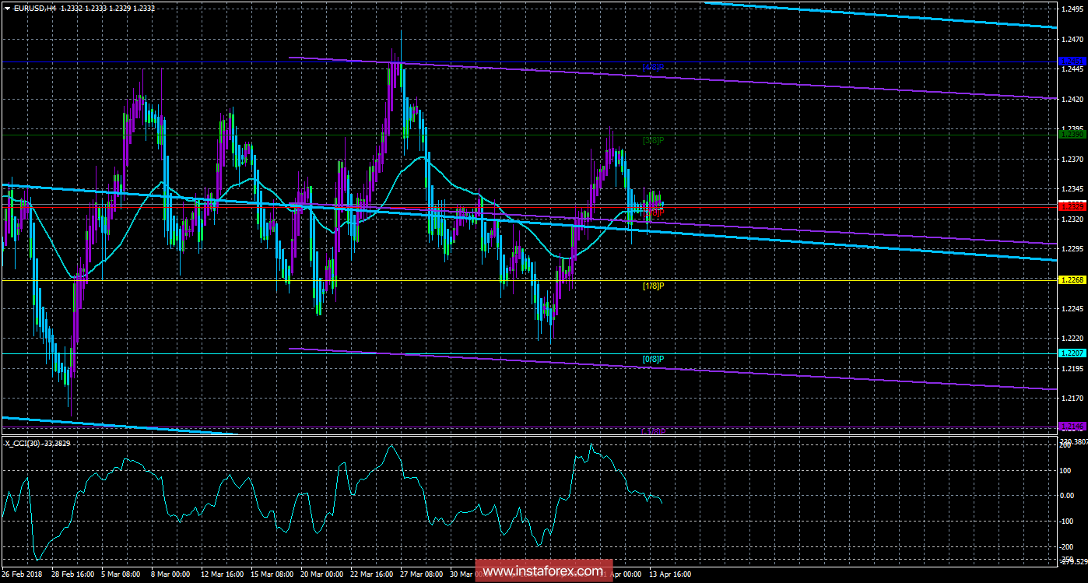This screenshot has width=1088, height=583.
Task: Click the red current price tag 1.2329
Action: [x=1072, y=206]
